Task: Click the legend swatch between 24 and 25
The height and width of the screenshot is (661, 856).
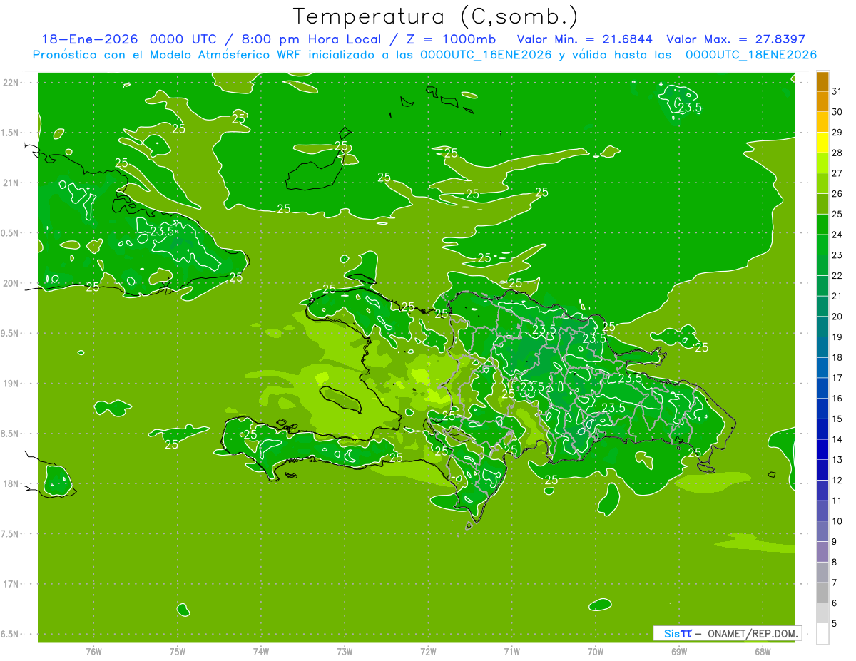Action: [822, 225]
